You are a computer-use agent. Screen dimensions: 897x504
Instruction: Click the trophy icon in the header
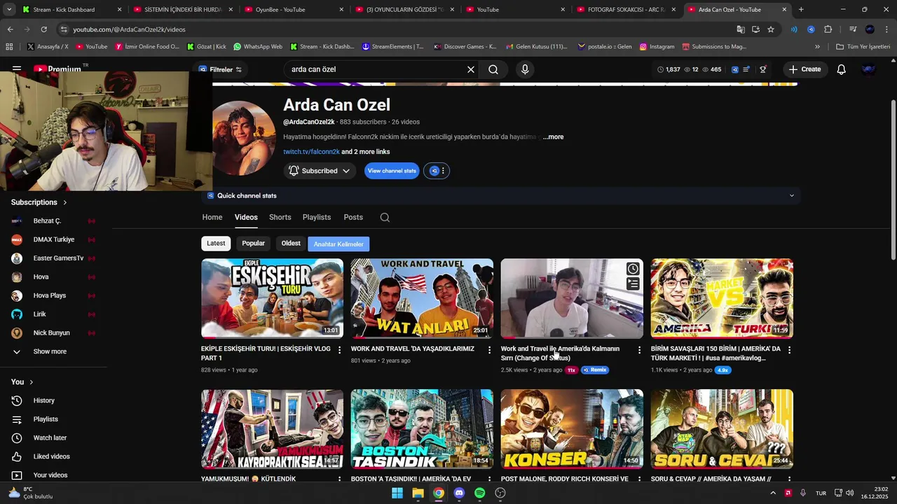763,69
